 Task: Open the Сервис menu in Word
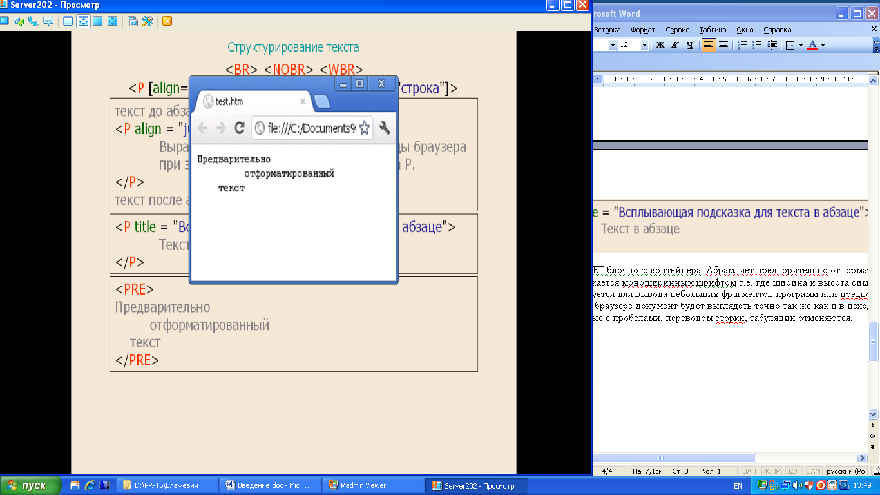pyautogui.click(x=677, y=30)
